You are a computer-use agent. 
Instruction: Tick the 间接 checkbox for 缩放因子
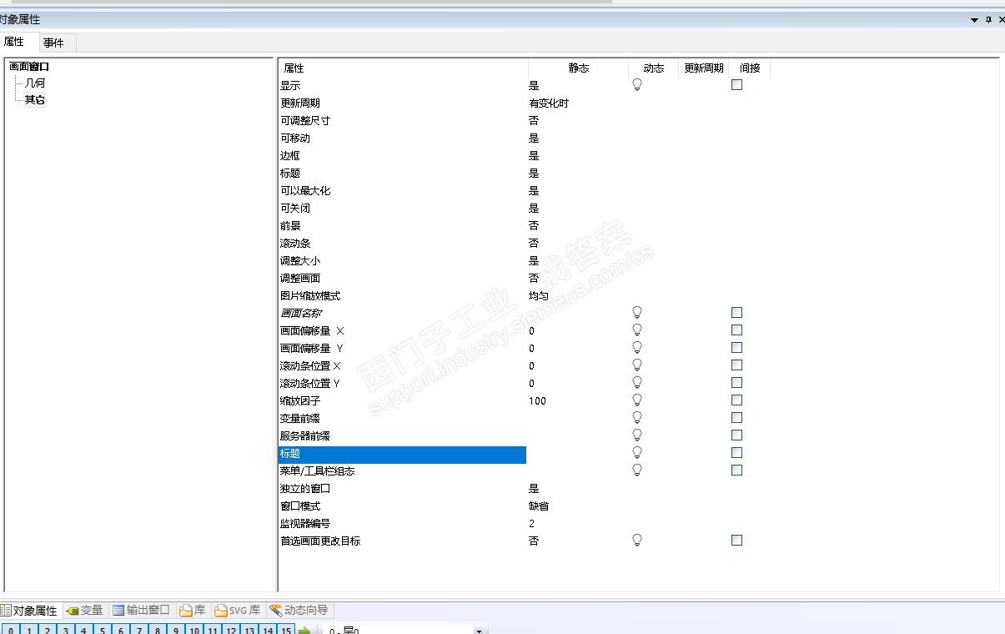736,400
